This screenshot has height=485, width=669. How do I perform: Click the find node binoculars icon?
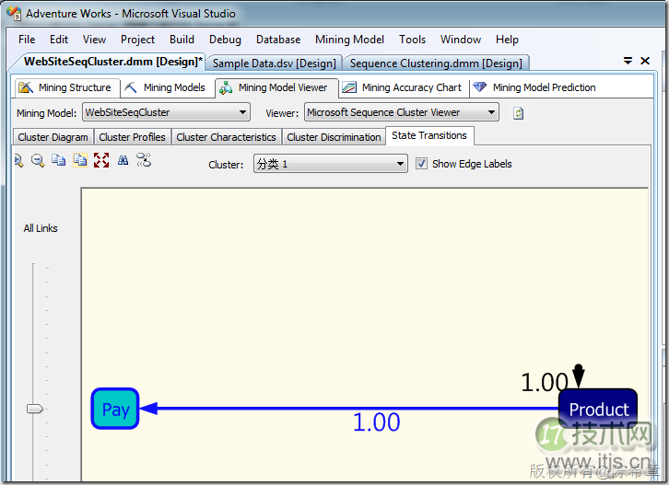pyautogui.click(x=123, y=160)
